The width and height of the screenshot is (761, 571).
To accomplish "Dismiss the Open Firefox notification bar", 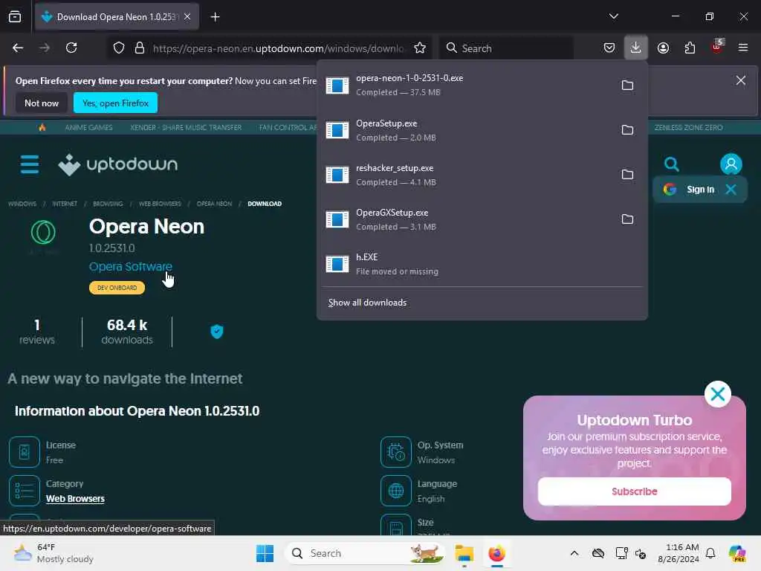I will pyautogui.click(x=741, y=80).
